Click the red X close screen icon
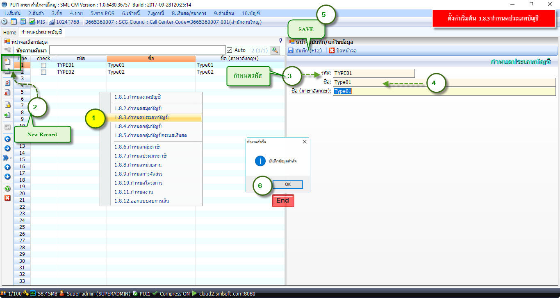Image resolution: width=560 pixels, height=298 pixels. (332, 50)
